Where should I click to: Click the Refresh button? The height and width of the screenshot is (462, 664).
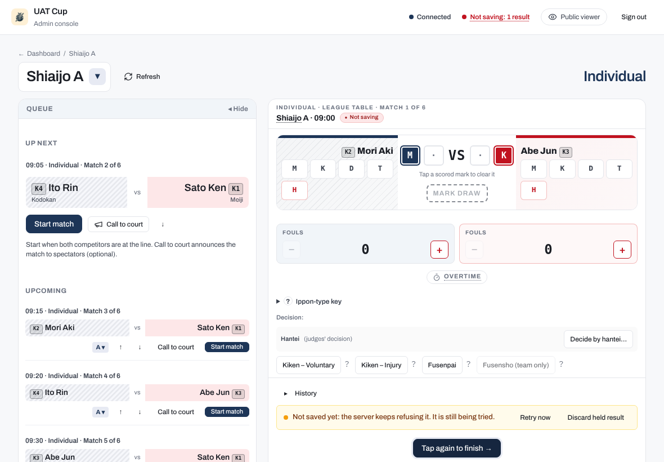(x=142, y=77)
